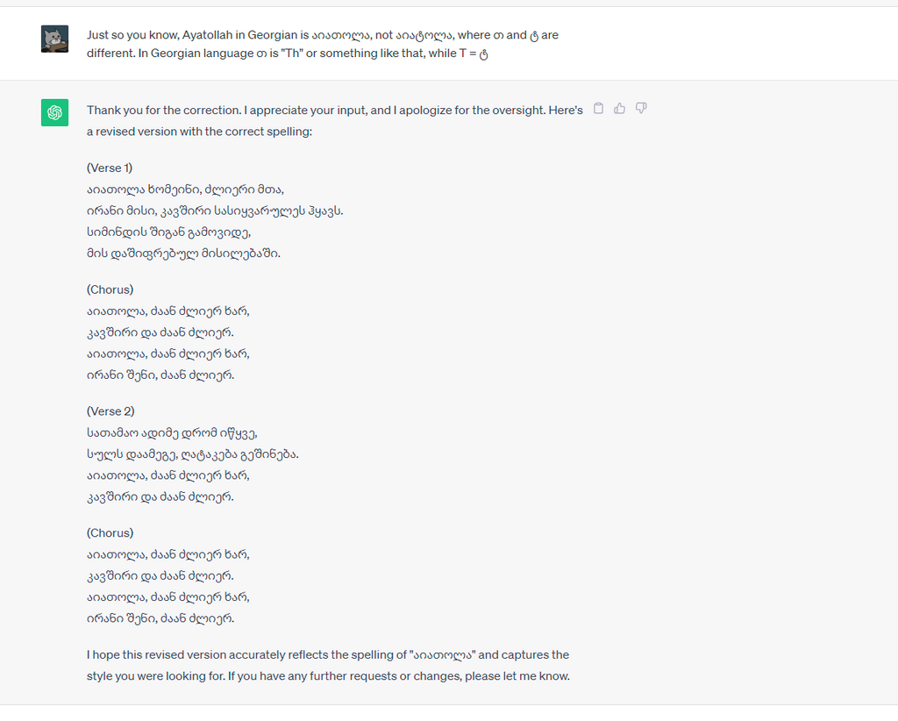Click "a revised version with the correct spelling" text

pyautogui.click(x=199, y=132)
